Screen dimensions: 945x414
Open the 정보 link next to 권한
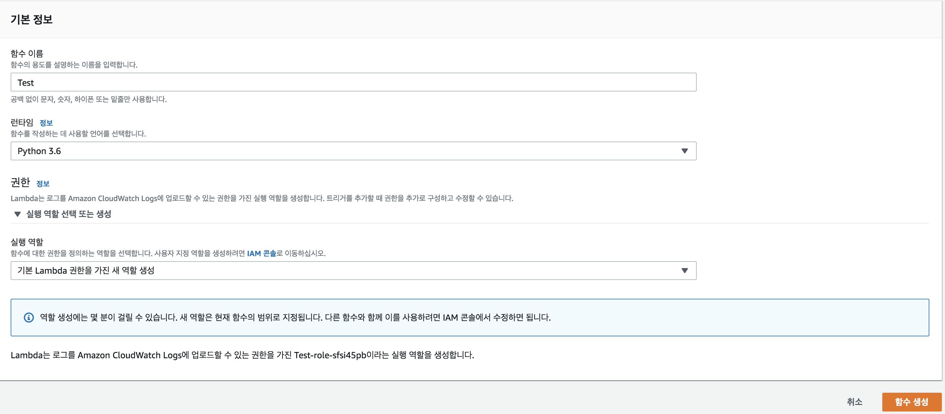[x=43, y=184]
